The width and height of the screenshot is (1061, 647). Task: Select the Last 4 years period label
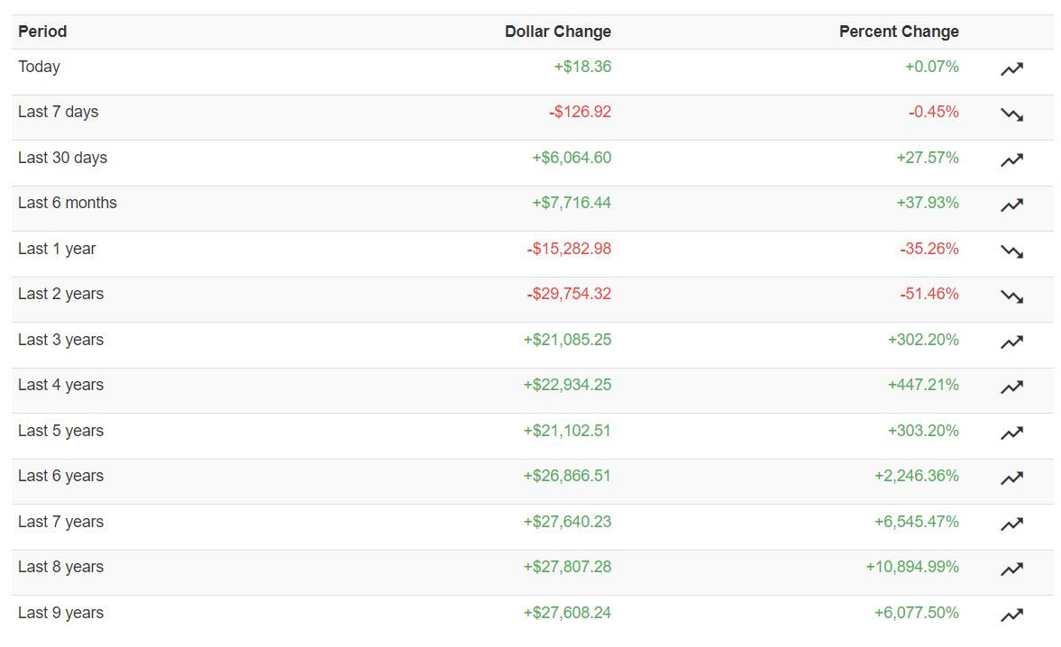60,385
